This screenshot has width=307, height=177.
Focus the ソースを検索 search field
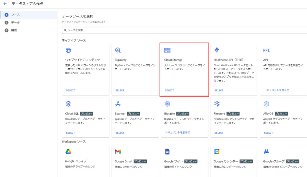(x=185, y=30)
